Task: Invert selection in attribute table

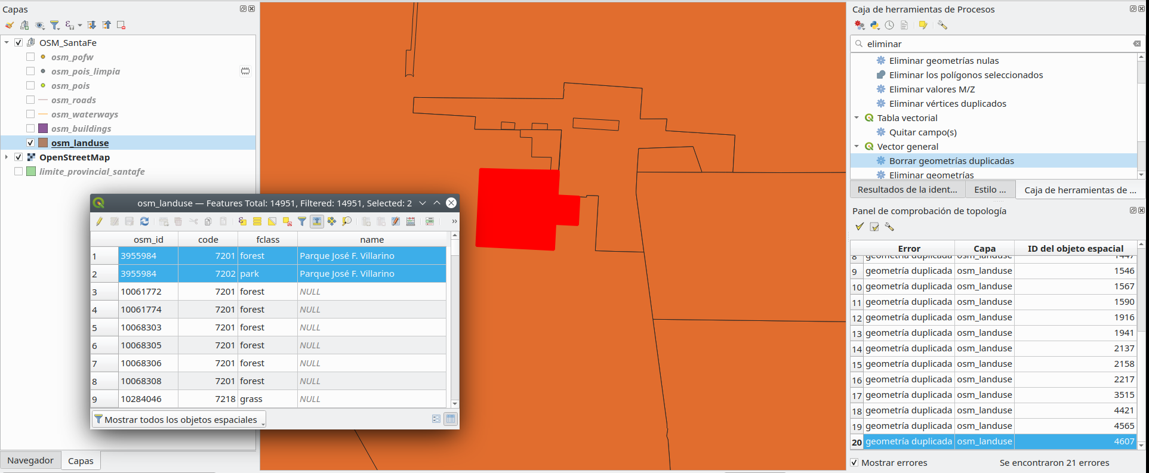Action: [x=272, y=221]
